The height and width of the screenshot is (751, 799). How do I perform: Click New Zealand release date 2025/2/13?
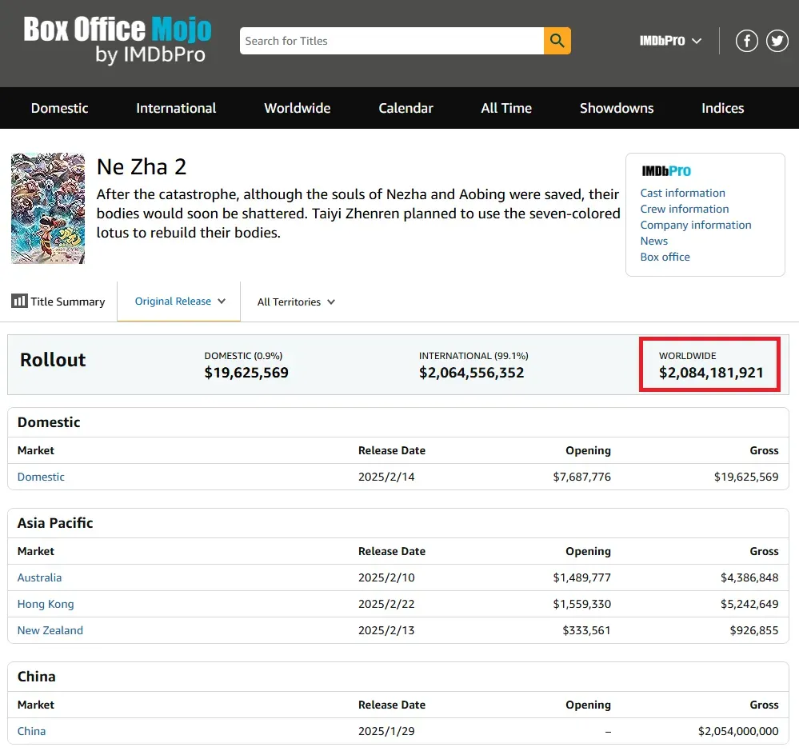[x=386, y=630]
